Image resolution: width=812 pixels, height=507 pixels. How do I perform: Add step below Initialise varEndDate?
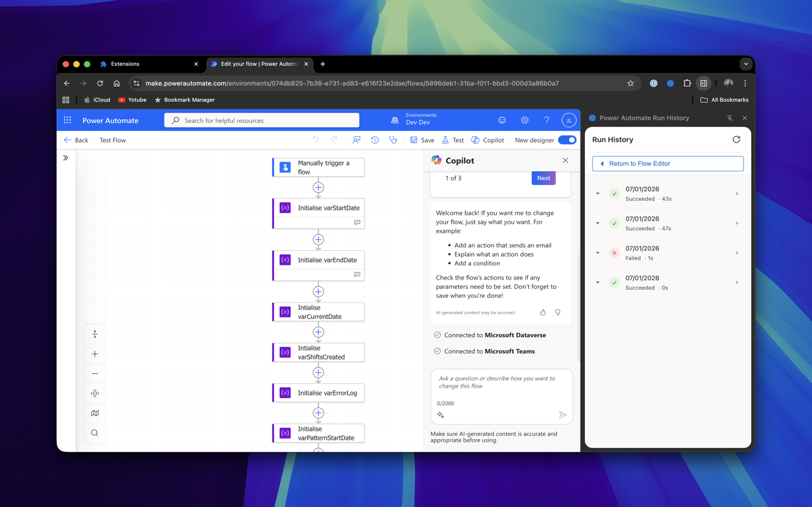[x=318, y=292]
